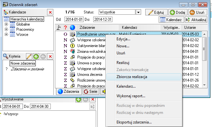
Task: Click the Od date field 2014-01-01
Action: (x=74, y=20)
